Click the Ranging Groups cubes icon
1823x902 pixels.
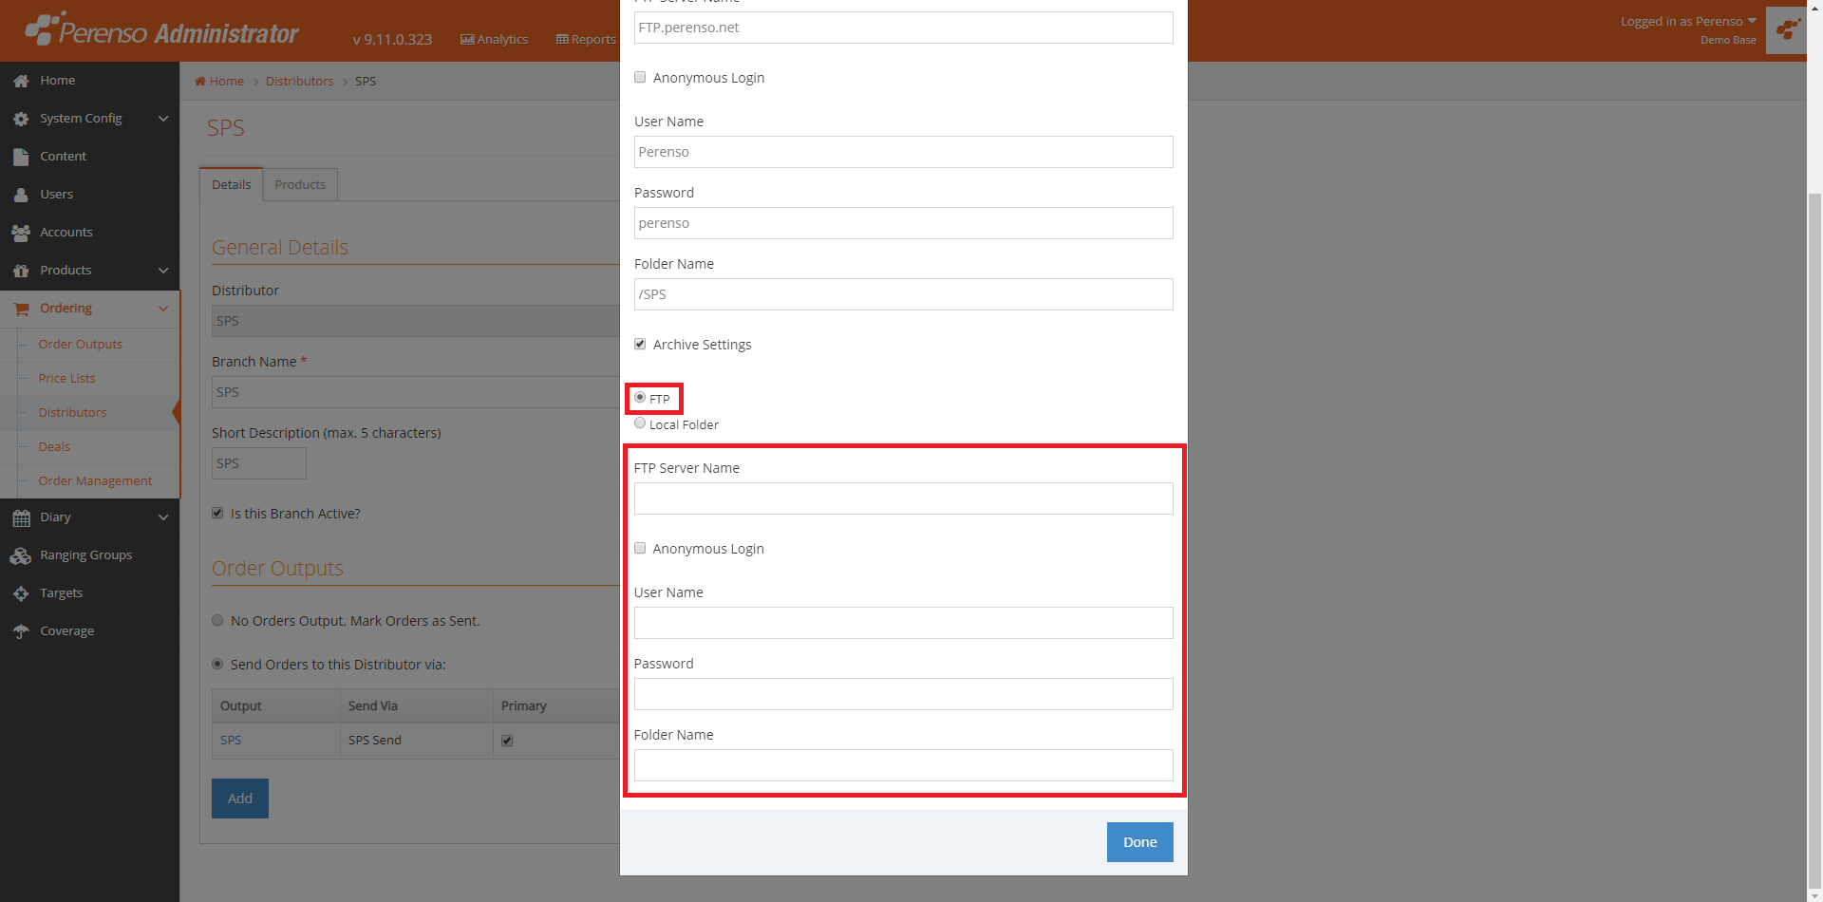click(x=21, y=555)
